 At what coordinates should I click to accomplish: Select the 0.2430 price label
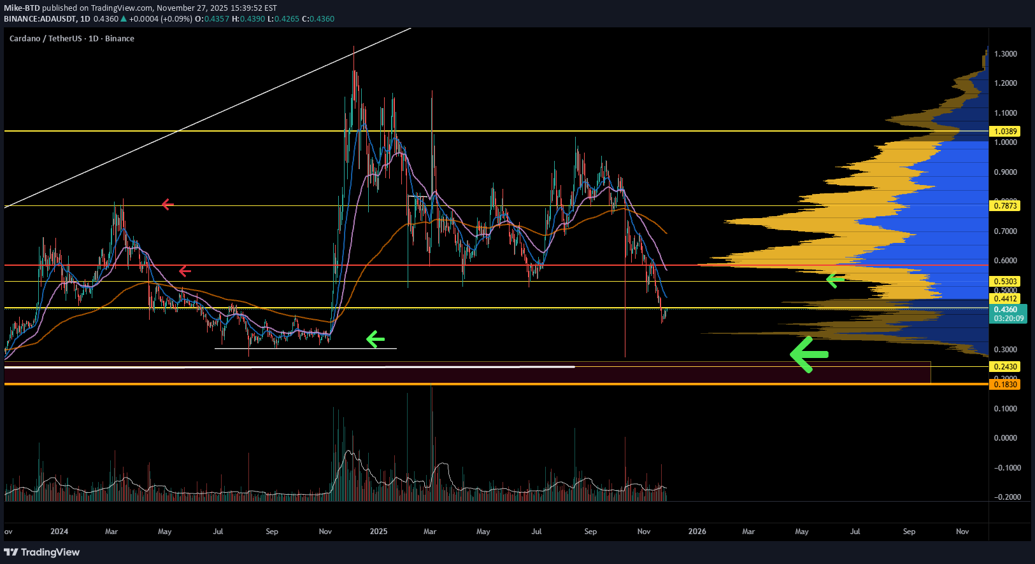1005,367
